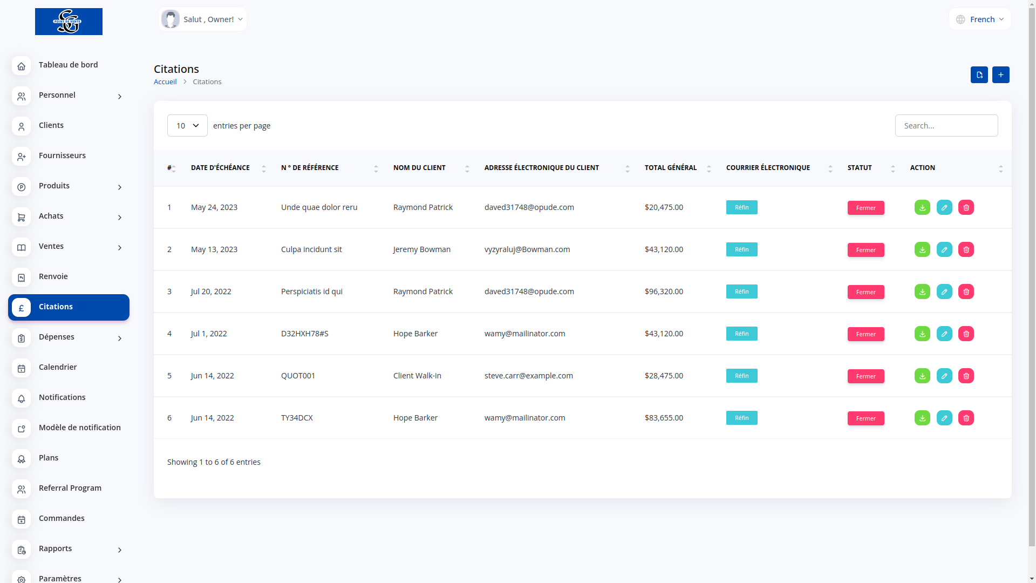Screen dimensions: 1036x583
Task: Edit the D32HXH78#S quotation
Action: point(944,334)
